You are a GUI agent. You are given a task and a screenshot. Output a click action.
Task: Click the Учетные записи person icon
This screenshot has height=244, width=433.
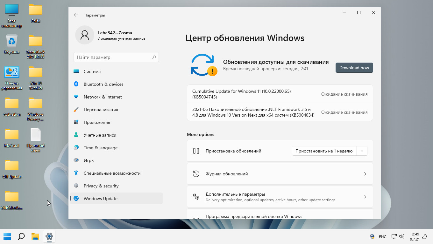click(x=76, y=135)
